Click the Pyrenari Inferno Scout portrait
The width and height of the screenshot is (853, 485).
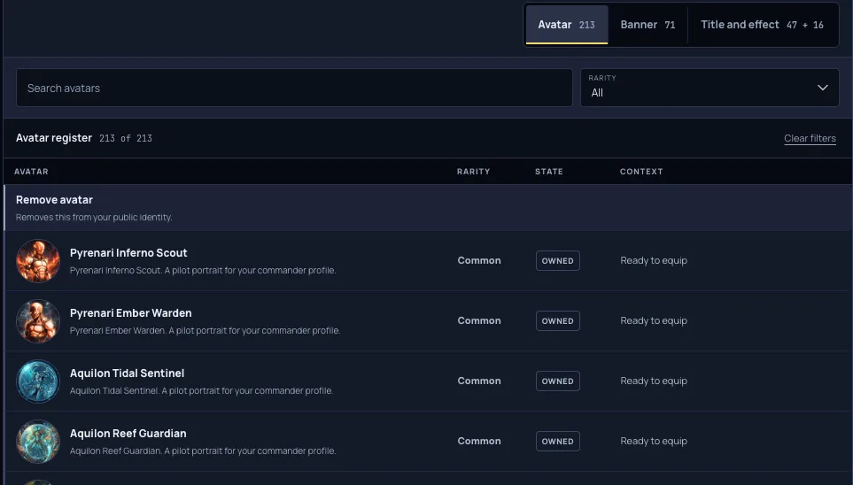[38, 261]
